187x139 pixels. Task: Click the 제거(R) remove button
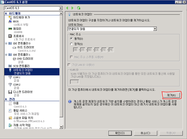pyautogui.click(x=171, y=95)
